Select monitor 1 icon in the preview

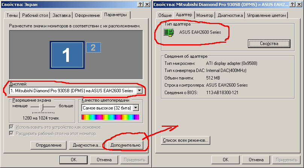[67, 55]
